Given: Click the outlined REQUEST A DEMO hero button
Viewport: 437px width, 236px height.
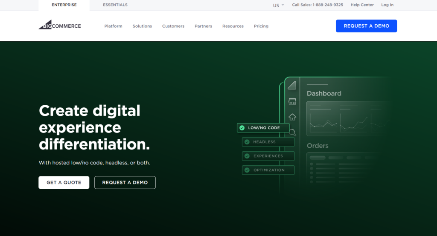Looking at the screenshot, I should coord(125,183).
